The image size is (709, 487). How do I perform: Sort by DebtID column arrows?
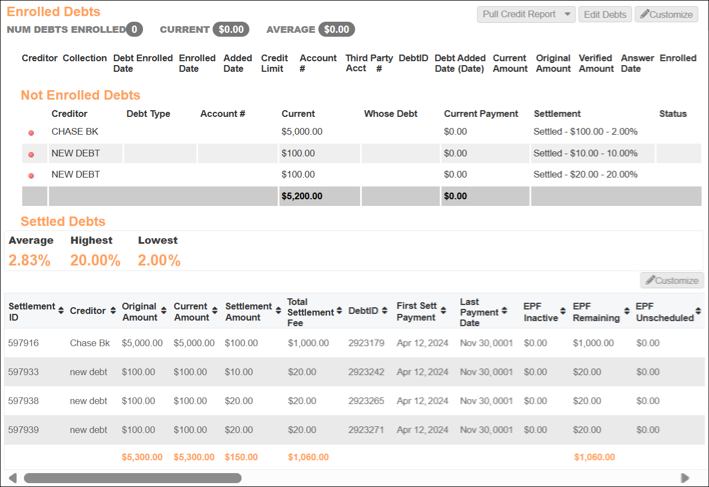385,311
